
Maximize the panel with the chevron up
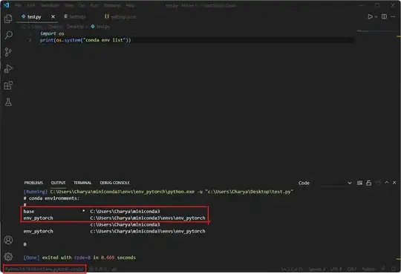coord(387,183)
